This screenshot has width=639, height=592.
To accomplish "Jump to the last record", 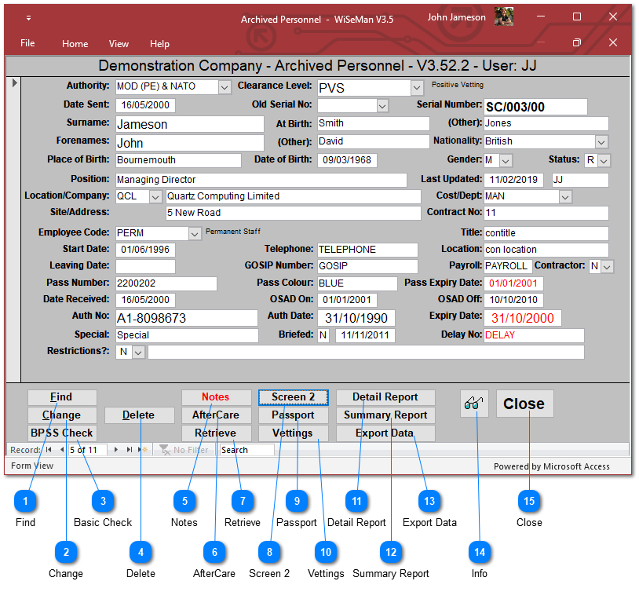I will coord(130,450).
